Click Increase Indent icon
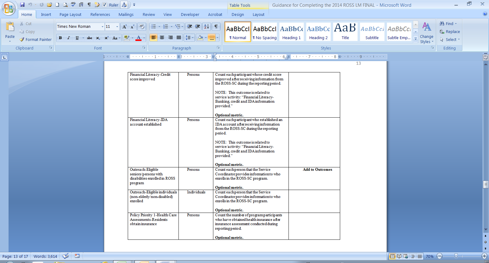This screenshot has height=263, width=489. pyautogui.click(x=198, y=27)
